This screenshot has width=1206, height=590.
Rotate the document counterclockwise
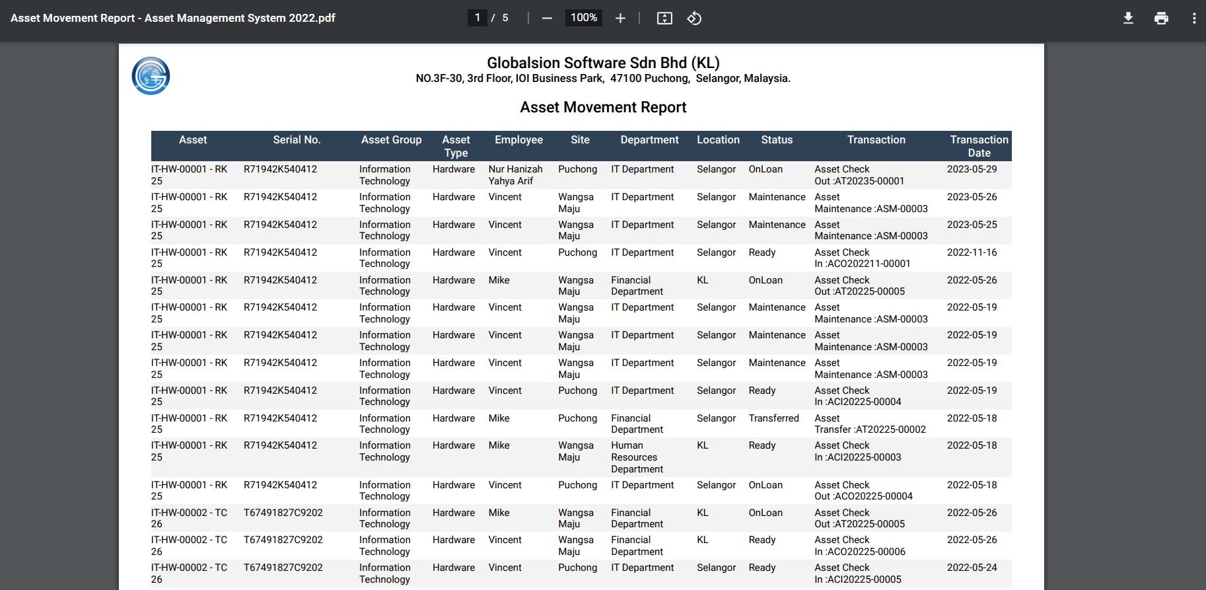coord(694,18)
